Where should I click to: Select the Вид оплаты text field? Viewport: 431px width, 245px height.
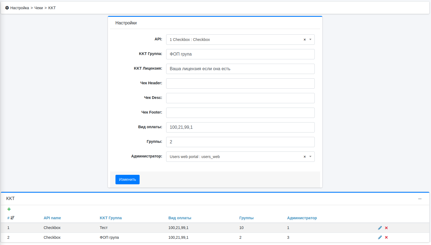(240, 127)
